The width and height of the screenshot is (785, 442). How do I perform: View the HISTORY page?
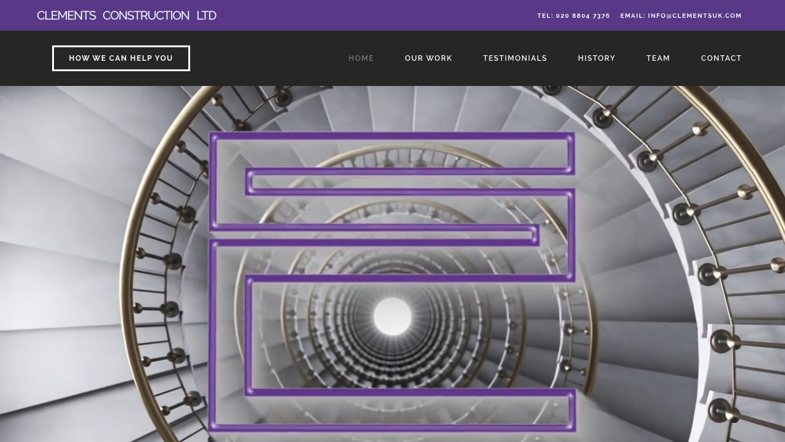(597, 58)
